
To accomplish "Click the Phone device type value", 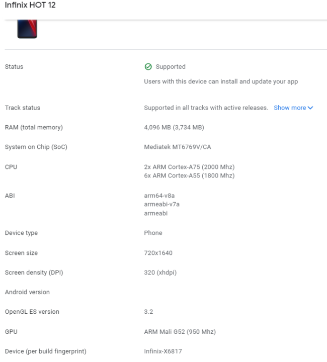I will (x=153, y=233).
